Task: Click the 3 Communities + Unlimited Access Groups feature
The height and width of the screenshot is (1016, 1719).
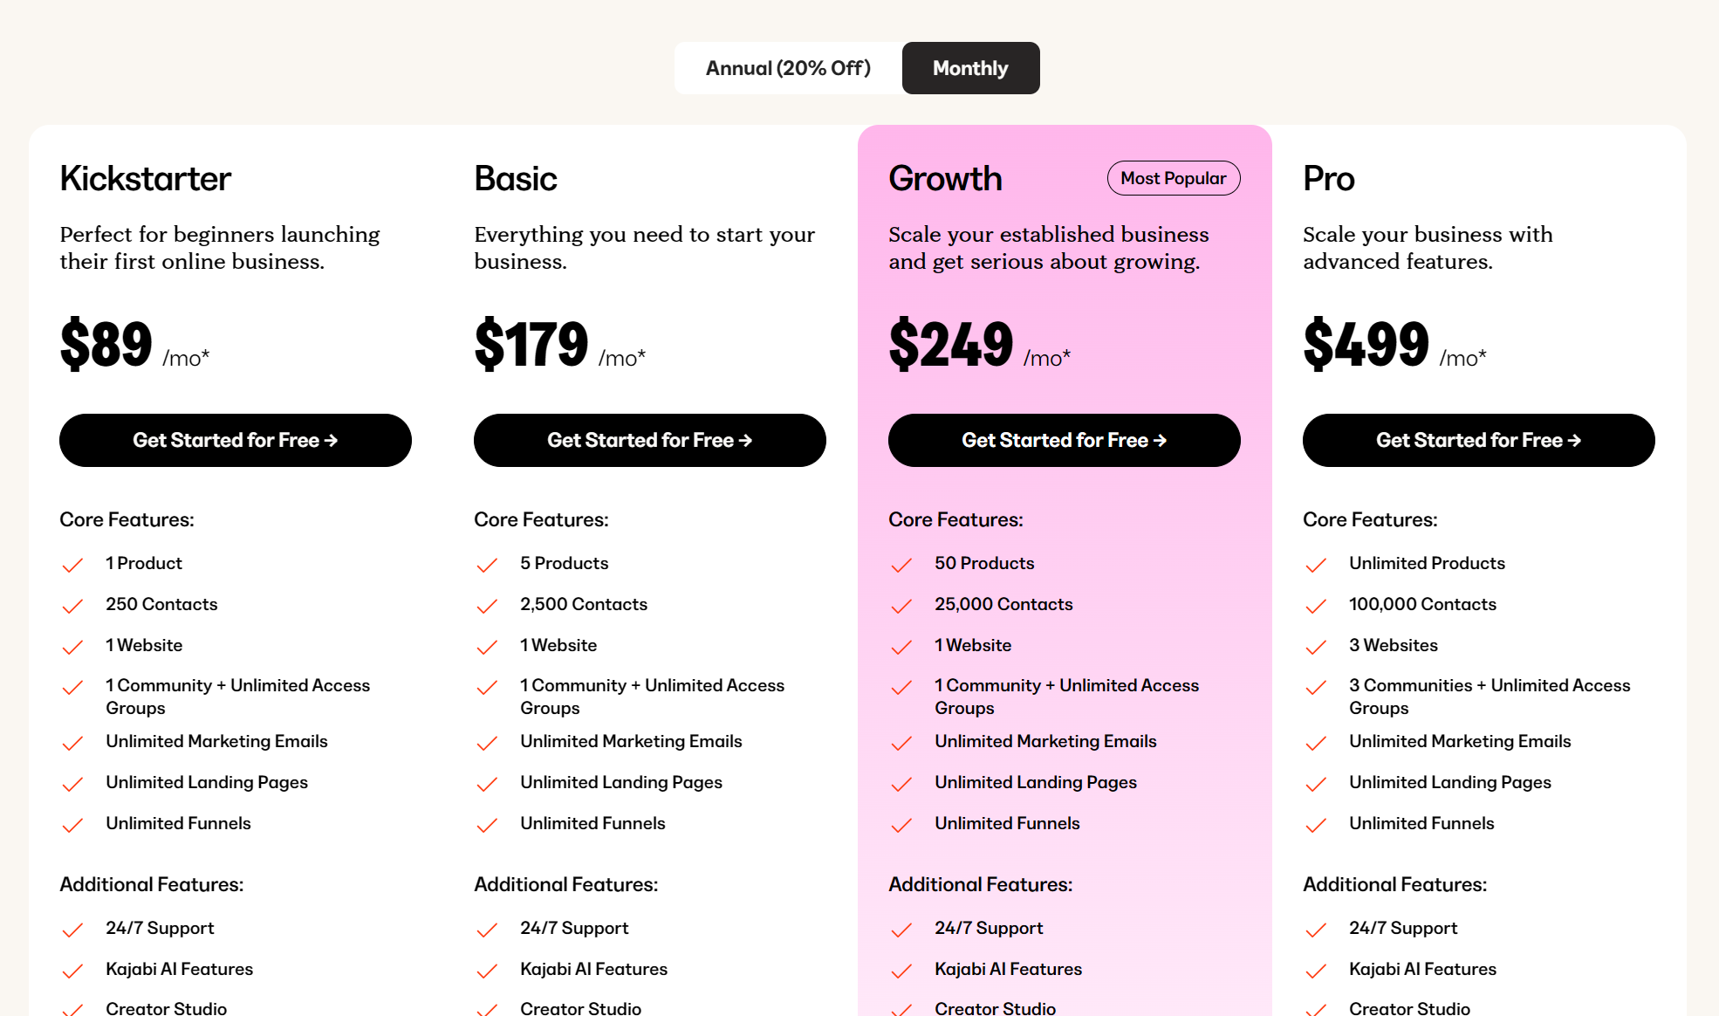Action: coord(1490,697)
